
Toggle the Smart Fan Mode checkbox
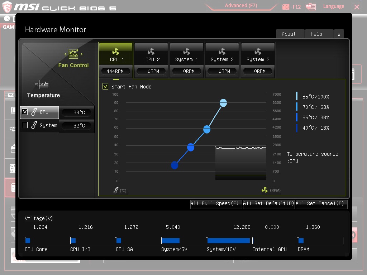click(105, 87)
